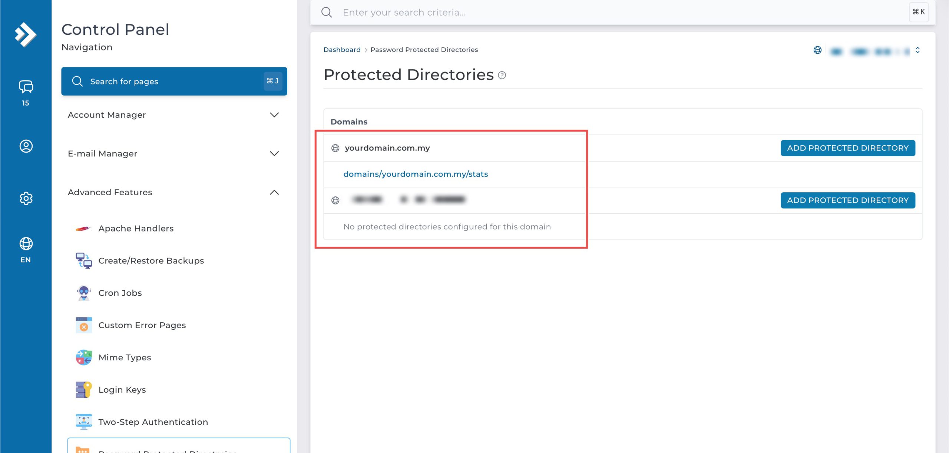Viewport: 949px width, 453px height.
Task: Click the user profile icon in sidebar
Action: click(x=26, y=146)
